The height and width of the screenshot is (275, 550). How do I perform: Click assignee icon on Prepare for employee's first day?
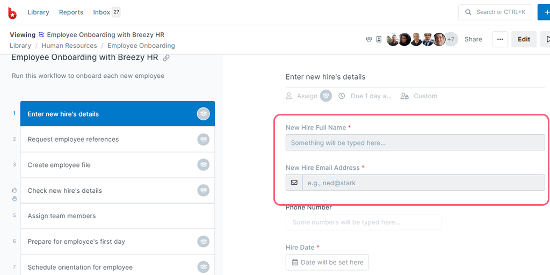click(204, 241)
